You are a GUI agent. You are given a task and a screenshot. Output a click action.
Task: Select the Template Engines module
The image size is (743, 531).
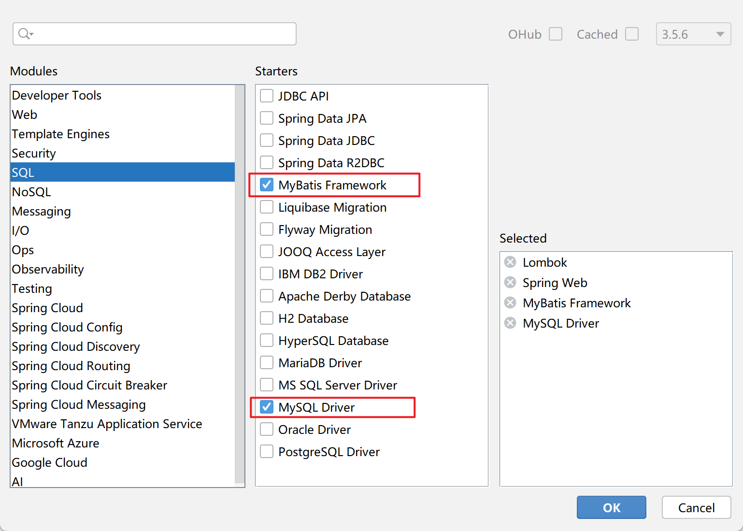tap(123, 134)
